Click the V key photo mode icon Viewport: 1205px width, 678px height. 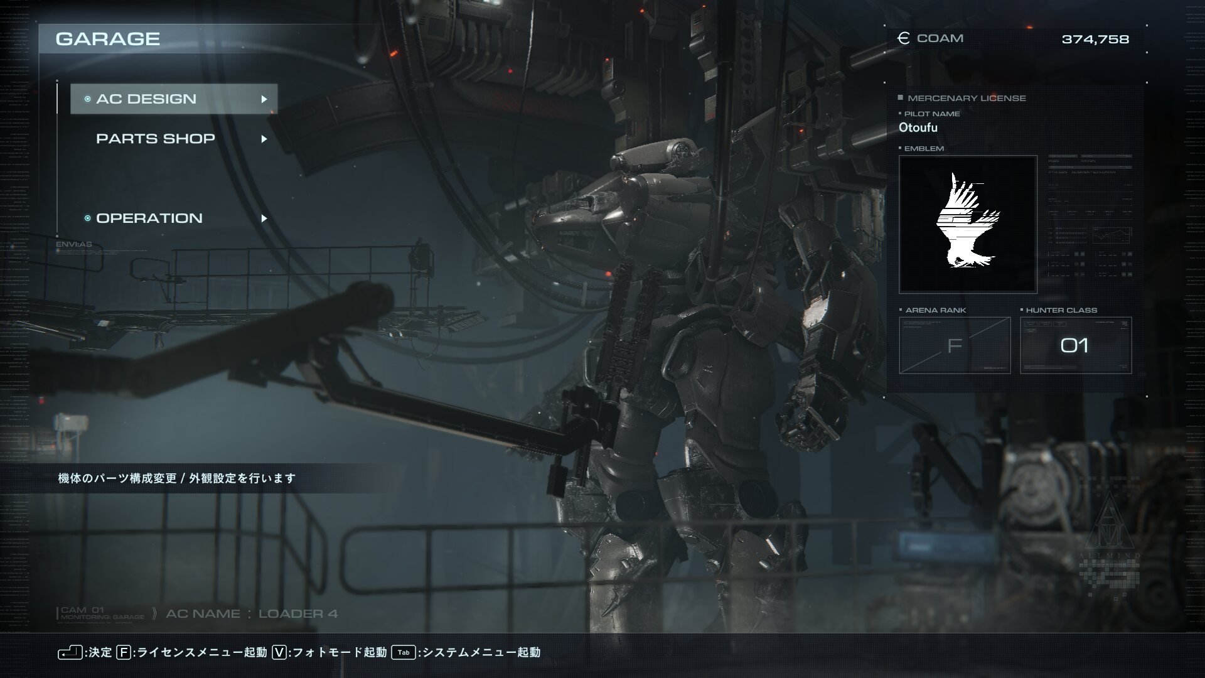279,652
